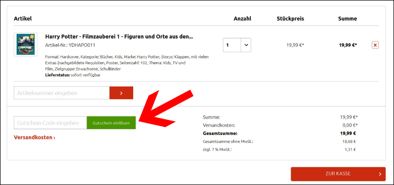Select the Artikel-Nr.: YDHAPO011 text
The height and width of the screenshot is (185, 394).
(70, 45)
